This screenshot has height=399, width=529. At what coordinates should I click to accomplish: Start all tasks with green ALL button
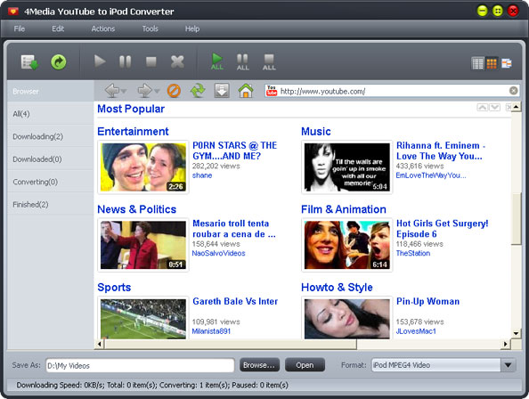[x=217, y=61]
